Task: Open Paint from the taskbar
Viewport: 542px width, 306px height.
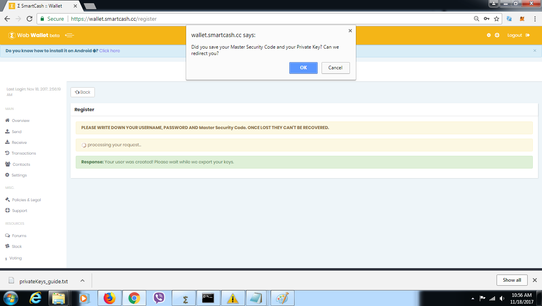Action: click(x=283, y=298)
